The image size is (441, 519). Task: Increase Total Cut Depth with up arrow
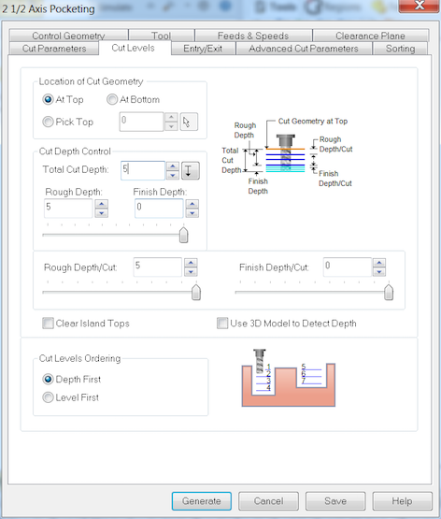pos(173,166)
